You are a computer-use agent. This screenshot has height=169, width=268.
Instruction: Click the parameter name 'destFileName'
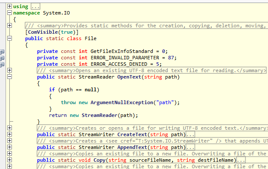click(x=216, y=160)
